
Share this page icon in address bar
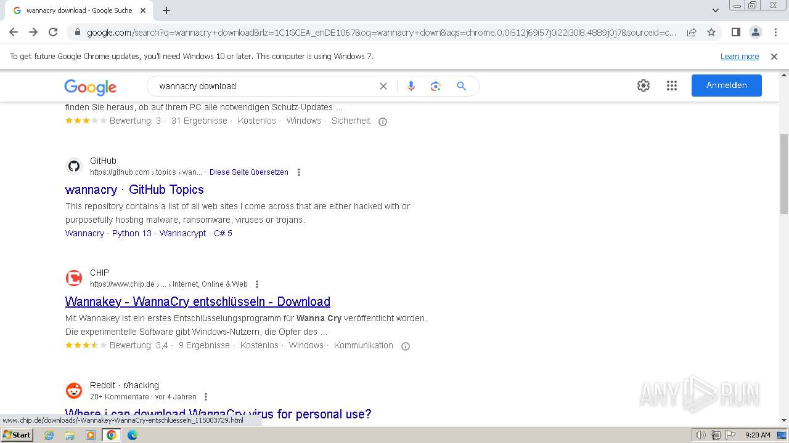point(692,32)
